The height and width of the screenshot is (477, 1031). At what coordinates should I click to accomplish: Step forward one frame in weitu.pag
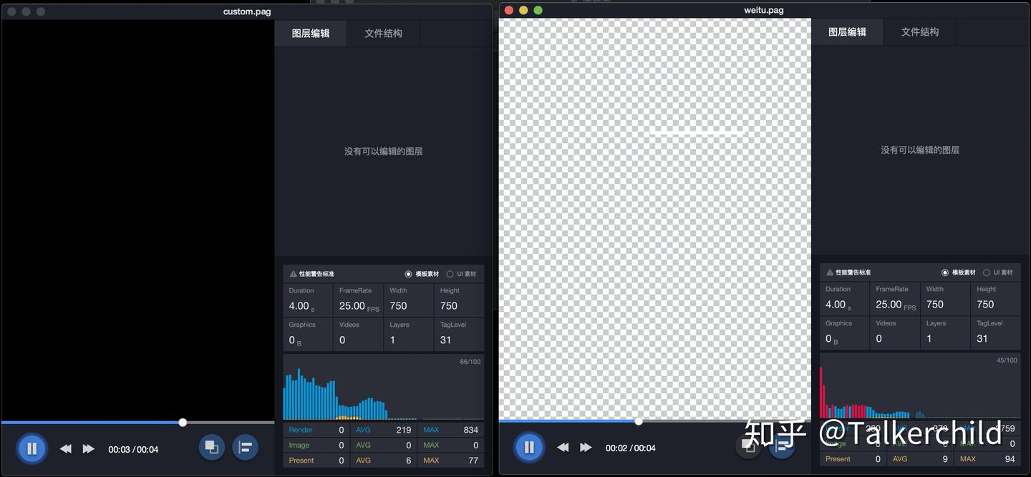(x=586, y=447)
